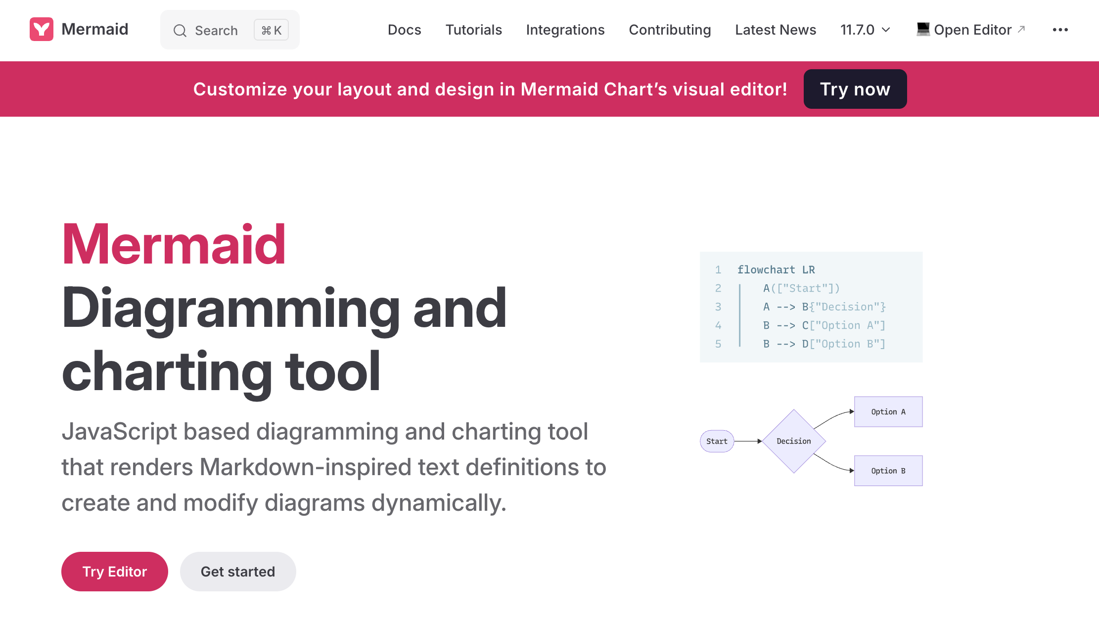
Task: Click the search magnifier icon
Action: click(x=180, y=31)
